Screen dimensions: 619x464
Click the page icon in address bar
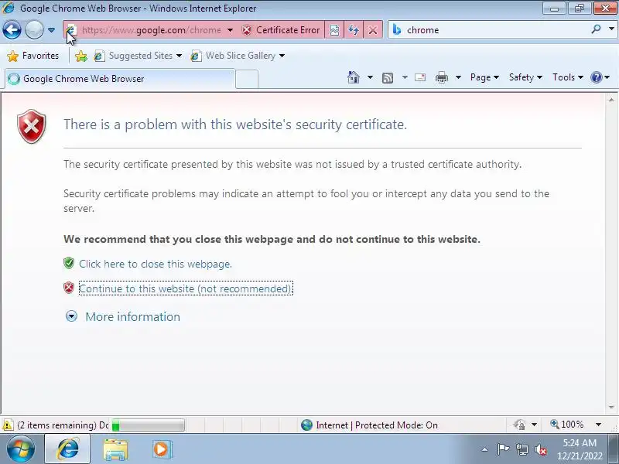[71, 30]
